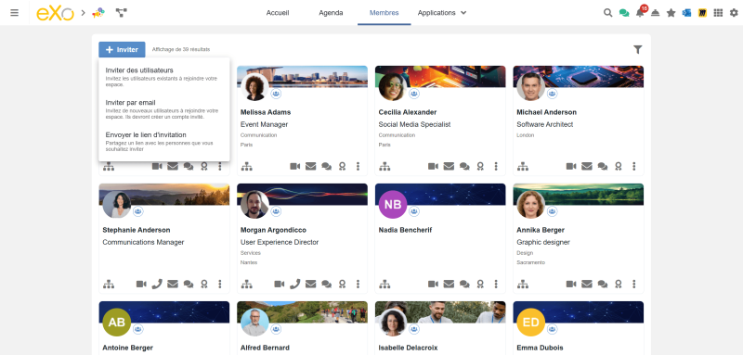Screen dimensions: 743x355
Task: Open the yellow application icon in the top bar
Action: click(x=702, y=13)
